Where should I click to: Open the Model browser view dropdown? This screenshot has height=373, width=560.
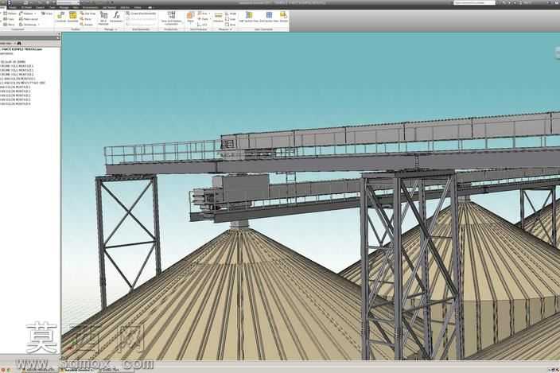click(x=14, y=43)
